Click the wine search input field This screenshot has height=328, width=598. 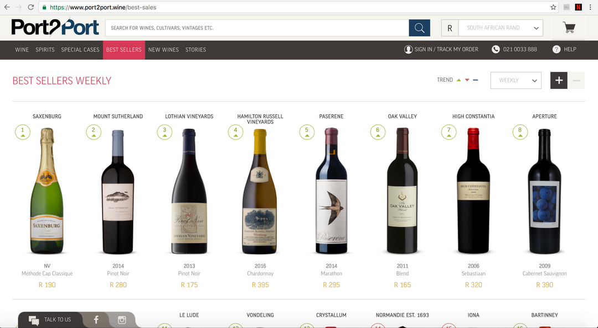256,28
